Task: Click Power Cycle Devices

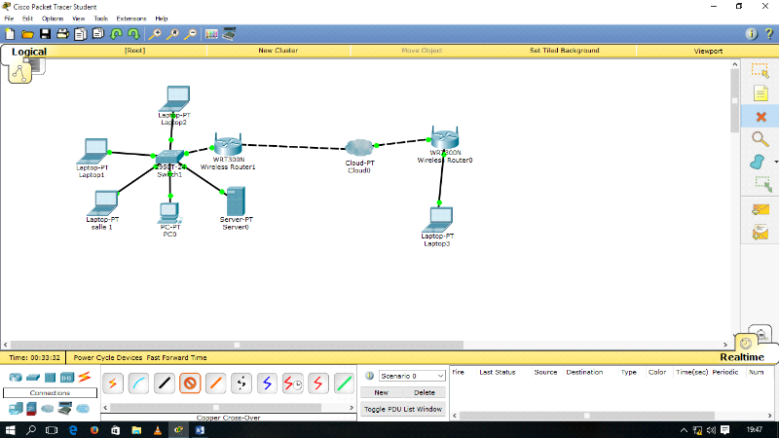Action: [x=108, y=357]
